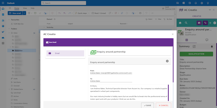217x108 pixels.
Task: Collapse the Inbox folder tree
Action: (9, 33)
